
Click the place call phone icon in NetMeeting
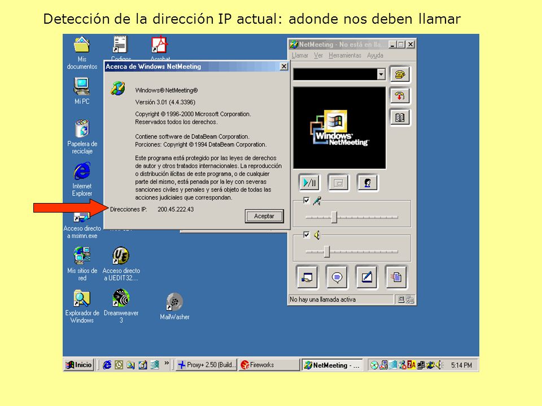[400, 74]
